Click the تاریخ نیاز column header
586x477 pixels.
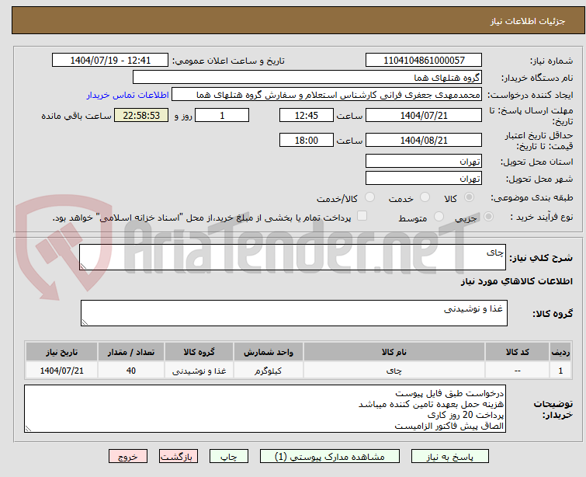coord(61,352)
